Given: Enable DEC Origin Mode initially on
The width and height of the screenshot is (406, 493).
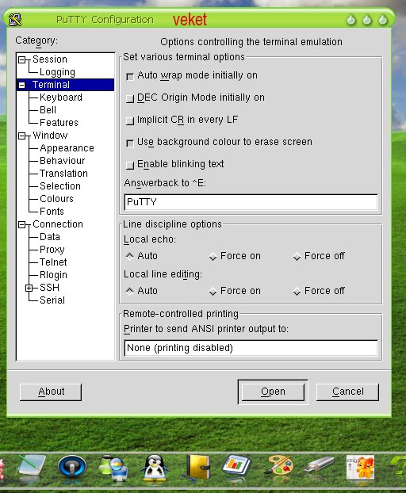Looking at the screenshot, I should coord(130,98).
